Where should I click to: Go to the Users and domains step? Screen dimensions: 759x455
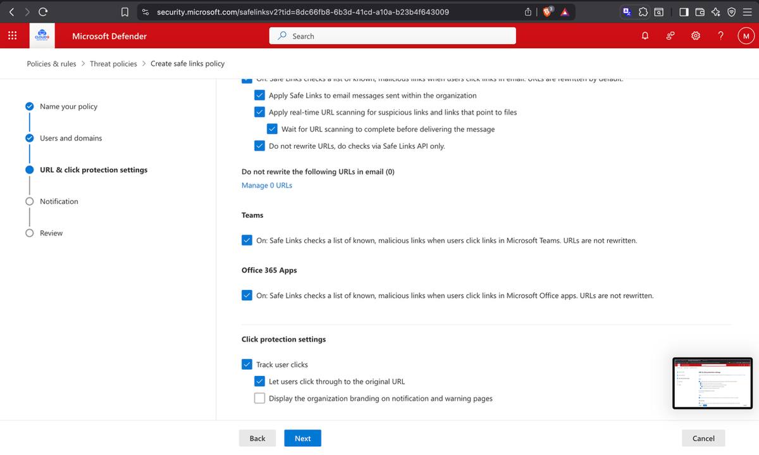(x=71, y=138)
